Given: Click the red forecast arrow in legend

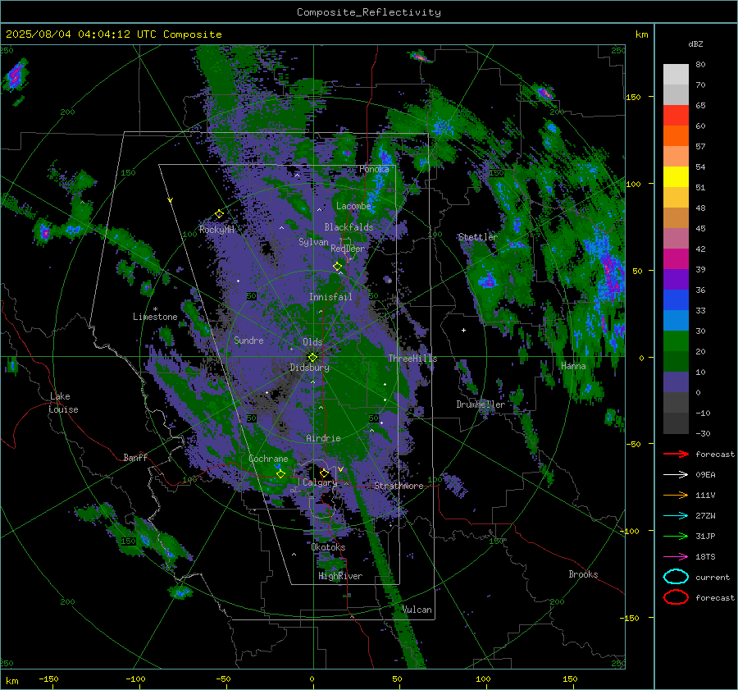Looking at the screenshot, I should [x=676, y=454].
